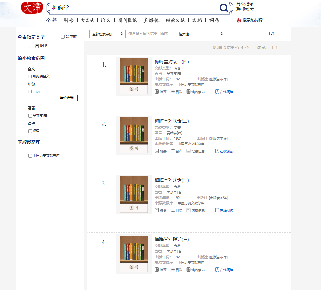Screen dimensions: 321x290
Task: Switch to the 古文献 tab
Action: pyautogui.click(x=87, y=20)
